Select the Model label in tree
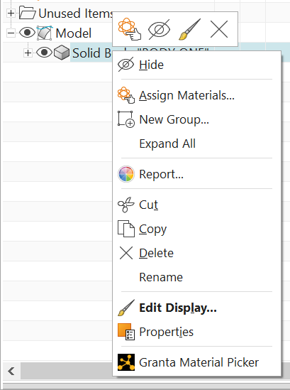290x390 pixels. tap(74, 33)
